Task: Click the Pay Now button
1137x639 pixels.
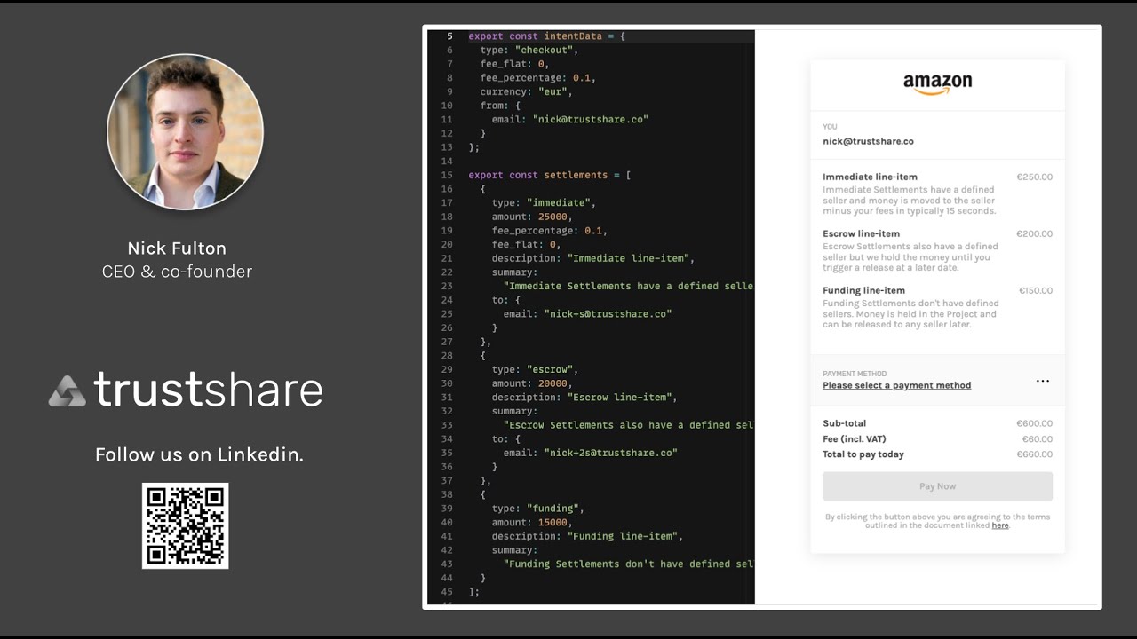Action: click(937, 486)
